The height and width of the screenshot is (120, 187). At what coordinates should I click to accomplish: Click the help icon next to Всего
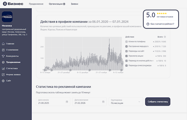click(x=165, y=37)
